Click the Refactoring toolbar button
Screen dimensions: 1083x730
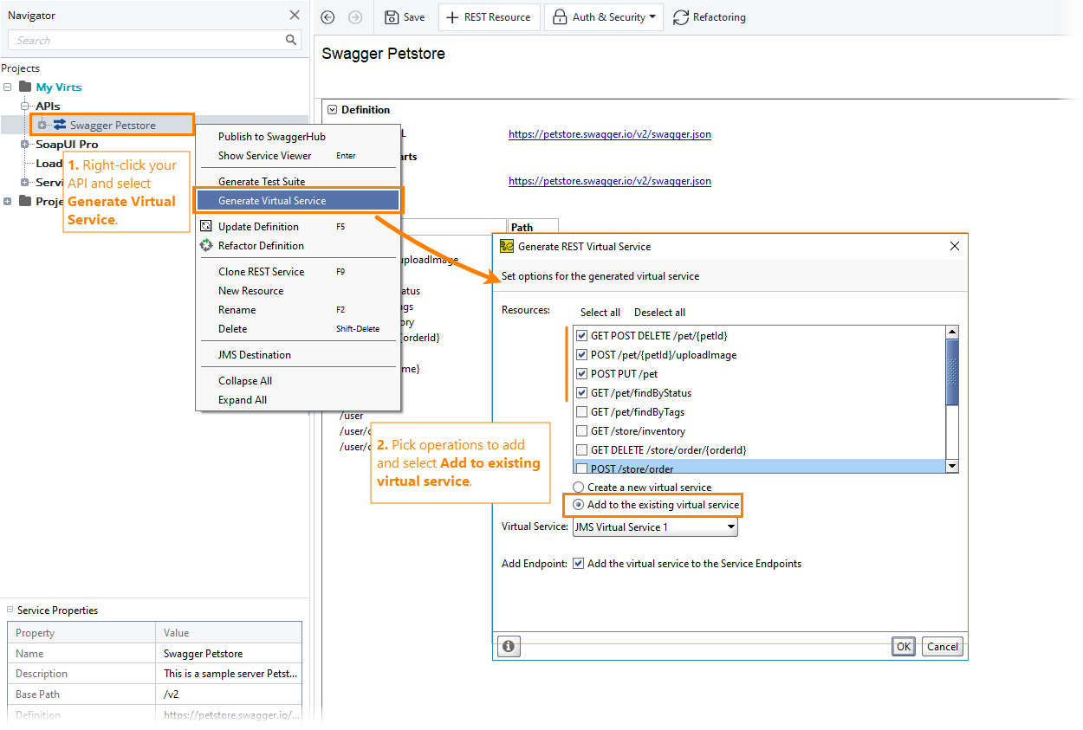pyautogui.click(x=710, y=17)
